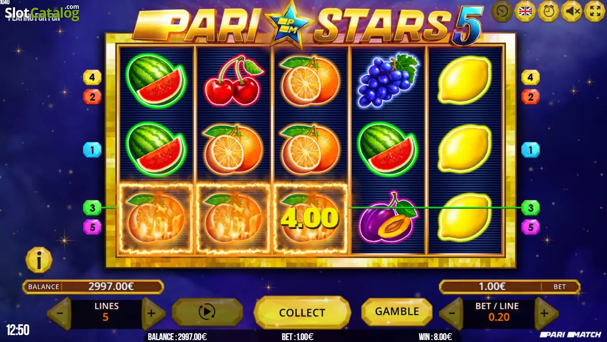
Task: Open the clock timer icon
Action: pyautogui.click(x=549, y=12)
